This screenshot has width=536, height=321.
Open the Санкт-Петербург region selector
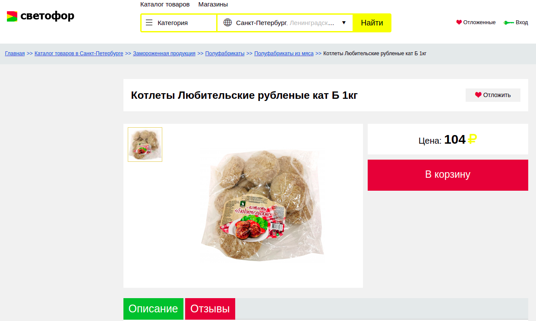(x=285, y=23)
